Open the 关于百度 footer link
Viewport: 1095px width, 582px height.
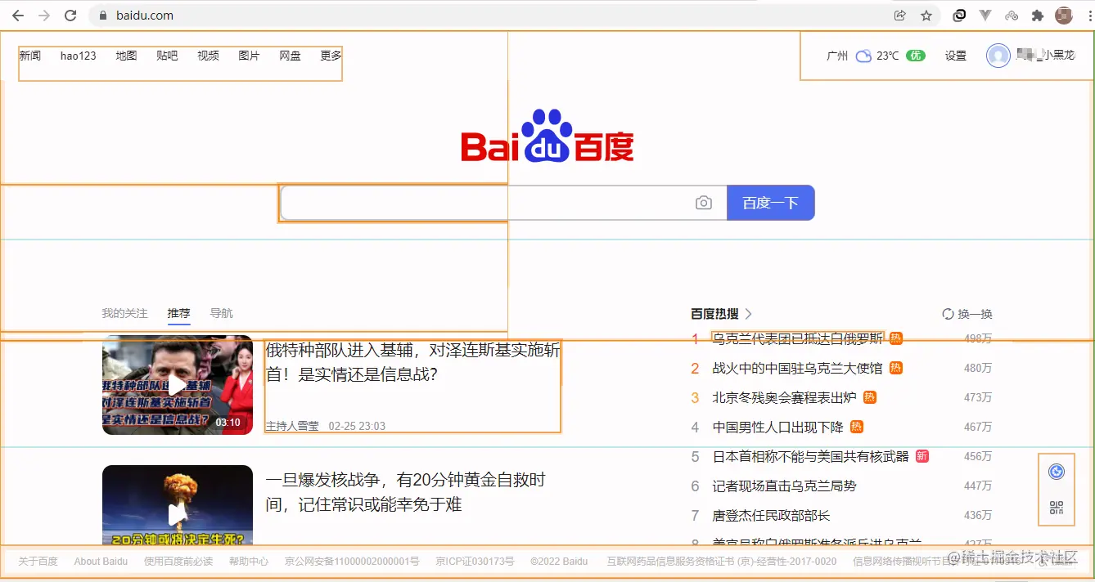pyautogui.click(x=38, y=562)
